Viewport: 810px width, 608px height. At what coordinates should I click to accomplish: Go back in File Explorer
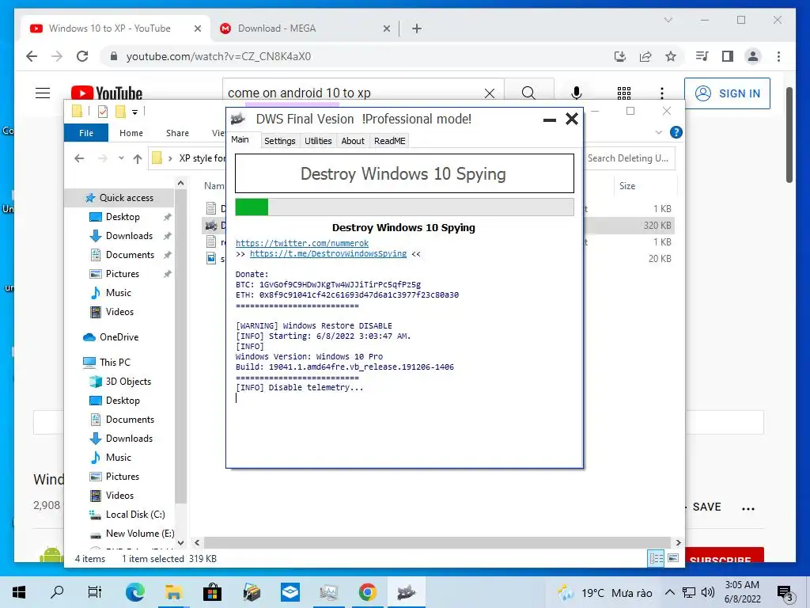click(79, 158)
